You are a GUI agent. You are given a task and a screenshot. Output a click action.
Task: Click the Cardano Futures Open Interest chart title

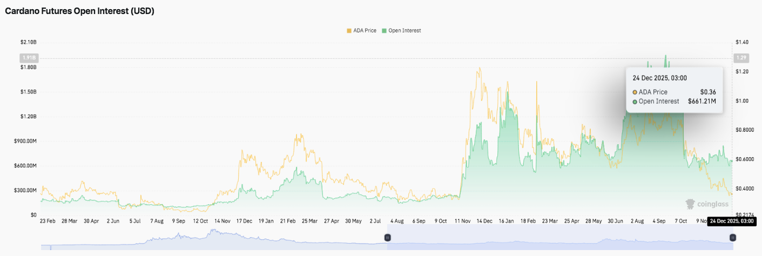tap(80, 11)
